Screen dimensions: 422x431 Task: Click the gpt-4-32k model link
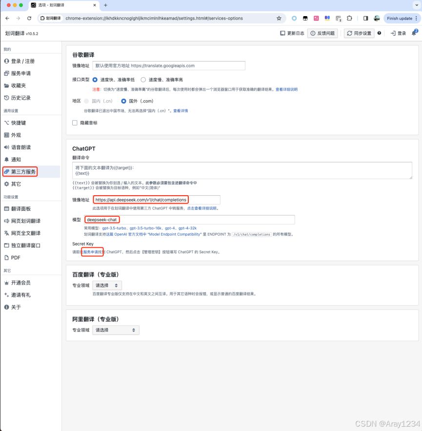click(187, 228)
